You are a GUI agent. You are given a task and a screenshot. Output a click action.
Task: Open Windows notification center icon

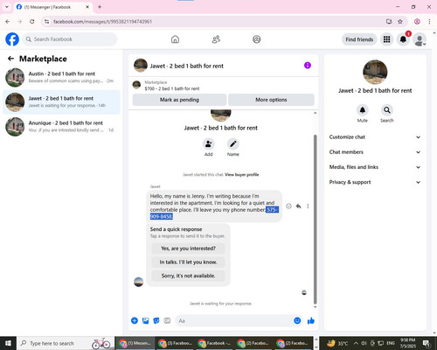(427, 343)
